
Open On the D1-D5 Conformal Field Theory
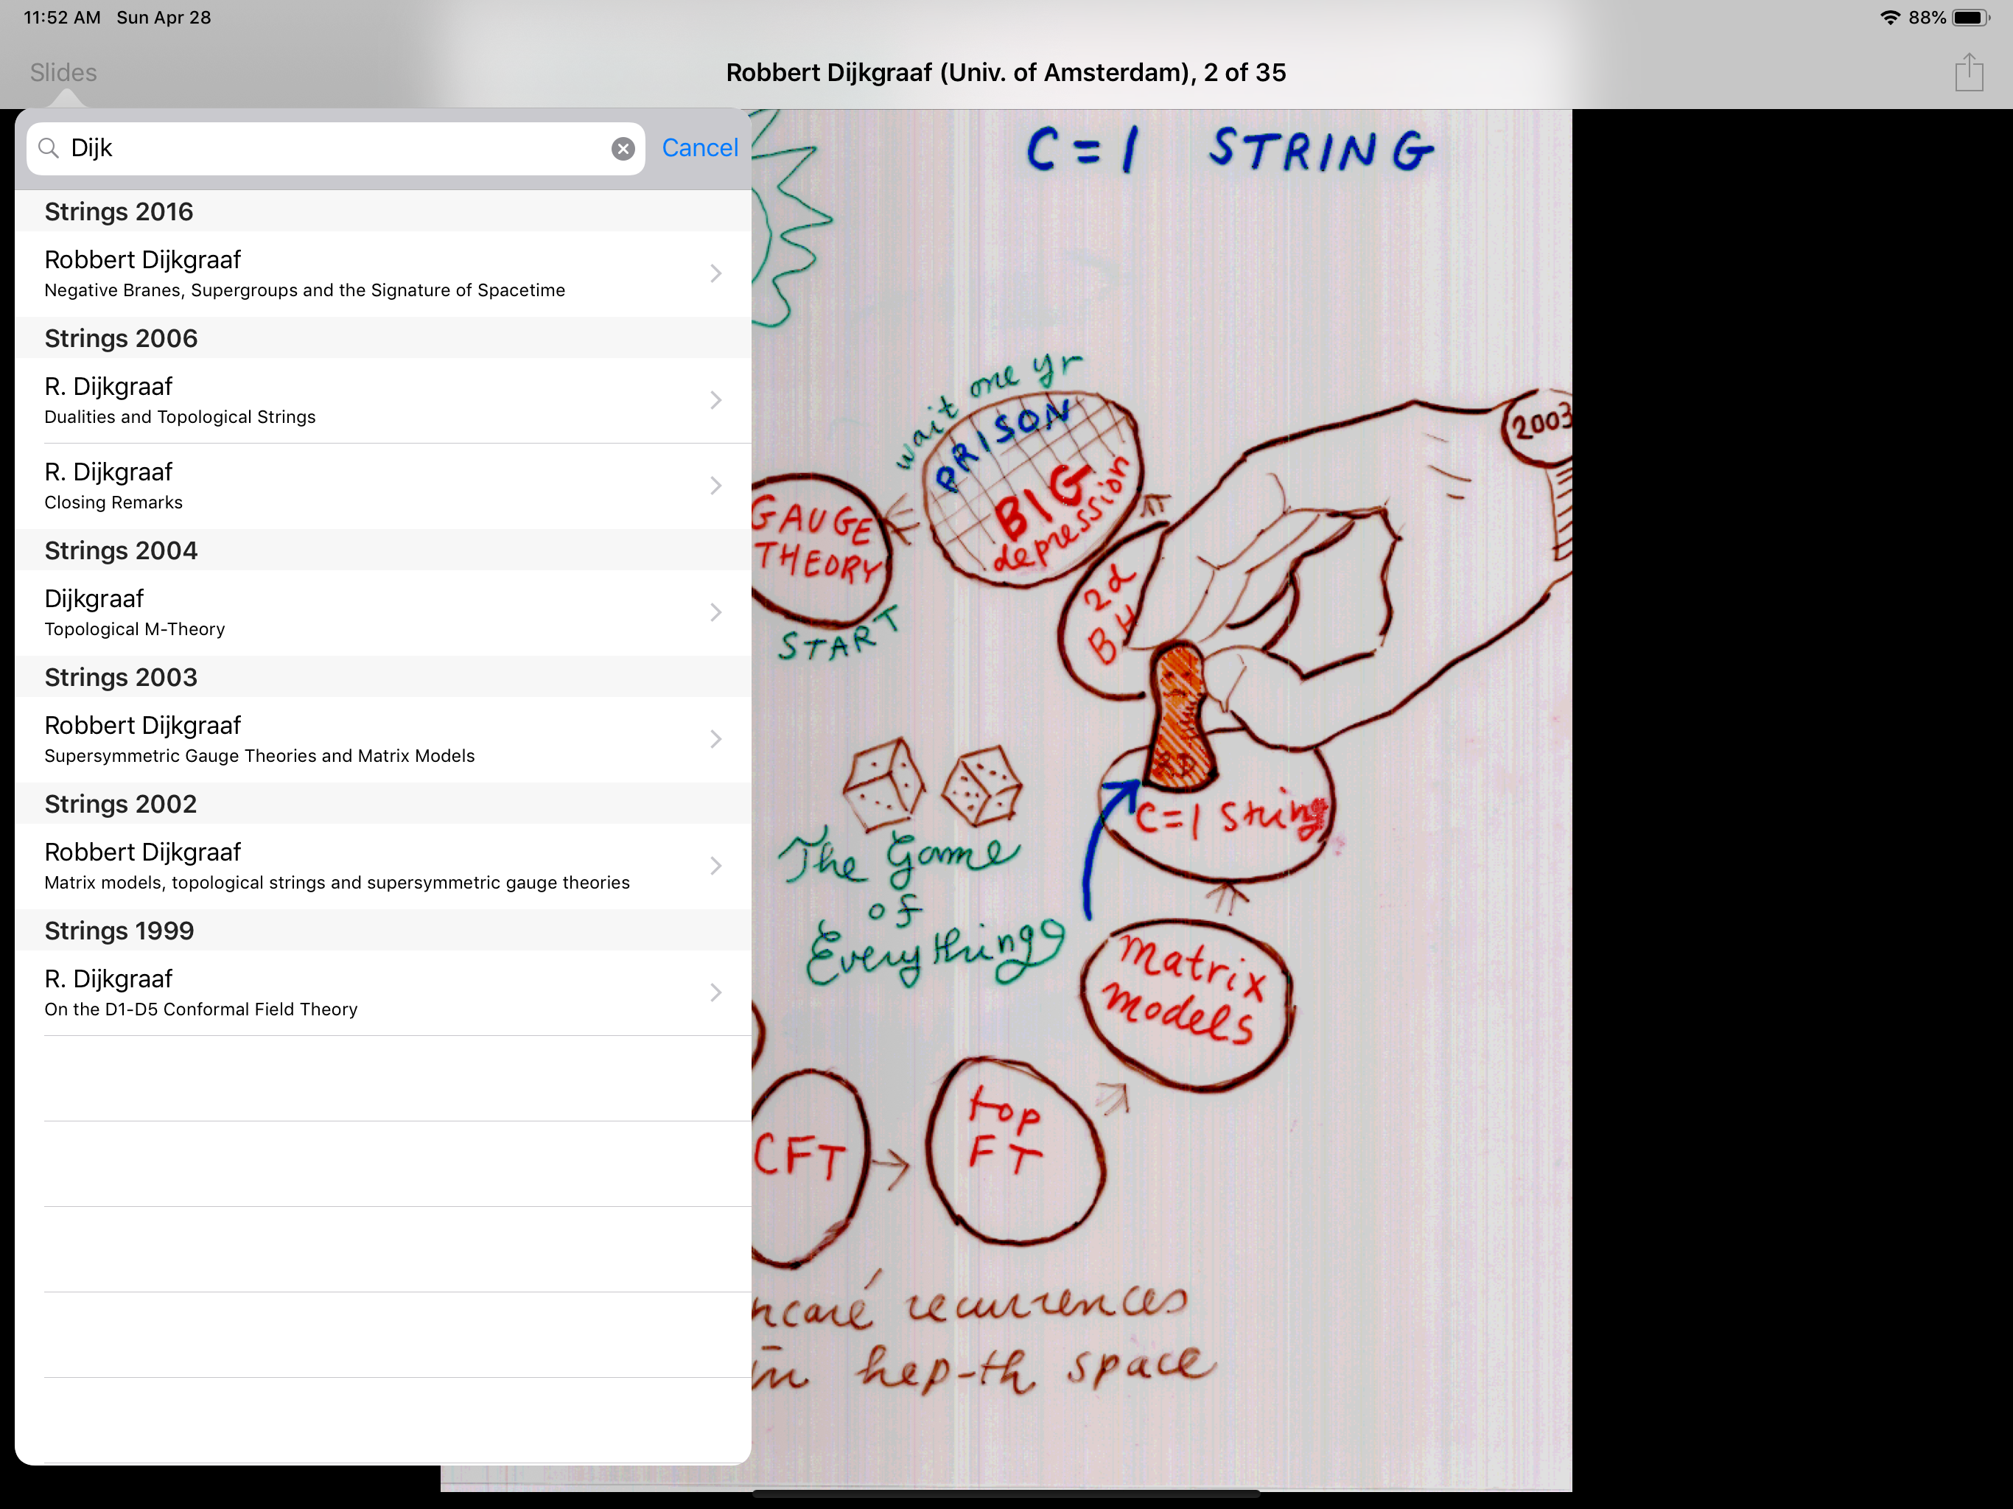click(x=383, y=992)
